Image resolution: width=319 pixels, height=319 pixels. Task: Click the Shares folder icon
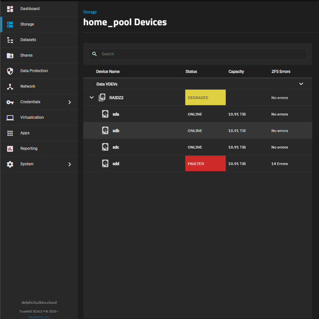(x=10, y=56)
